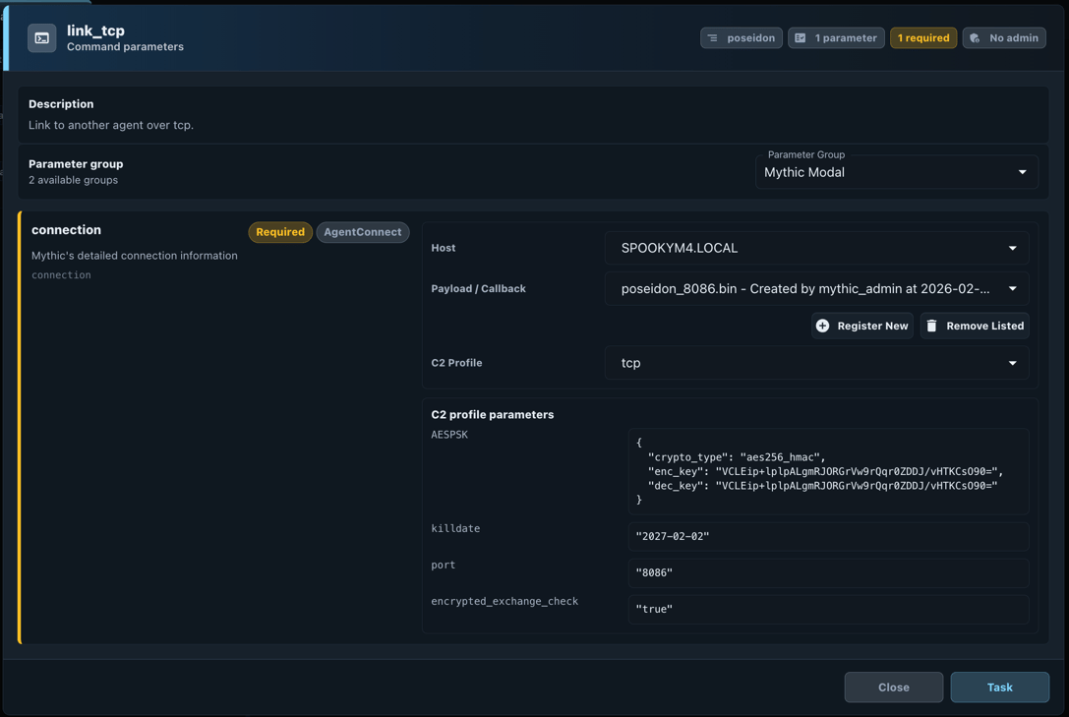
Task: Open the C2 Profile dropdown showing tcp
Action: point(817,363)
